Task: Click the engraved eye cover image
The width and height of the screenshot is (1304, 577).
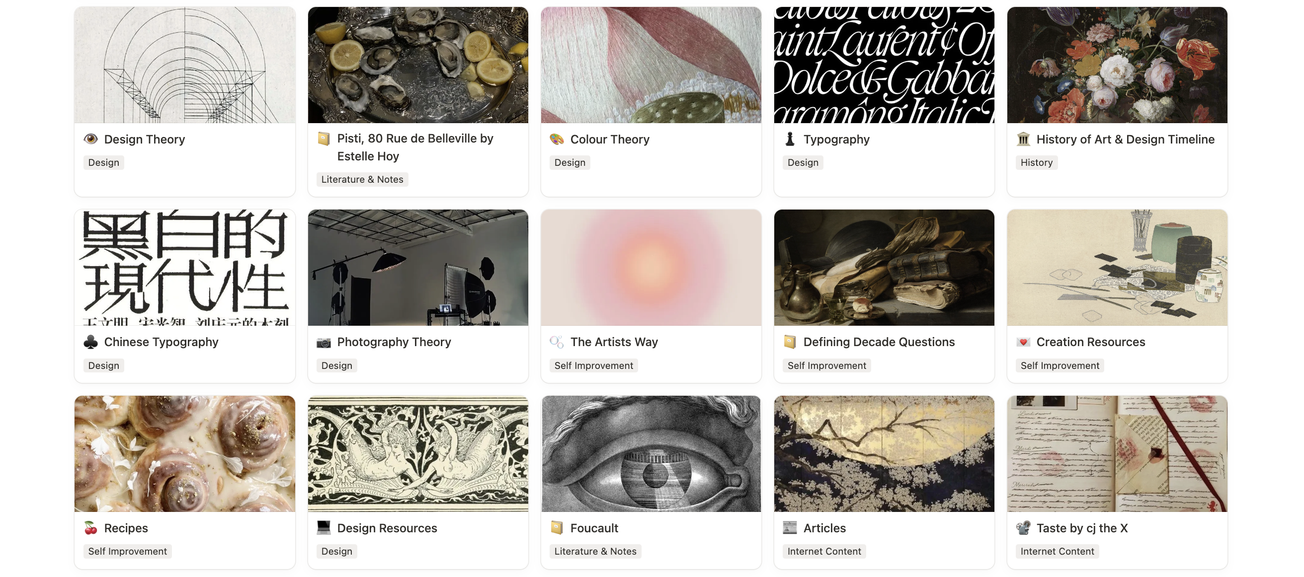Action: pyautogui.click(x=651, y=454)
